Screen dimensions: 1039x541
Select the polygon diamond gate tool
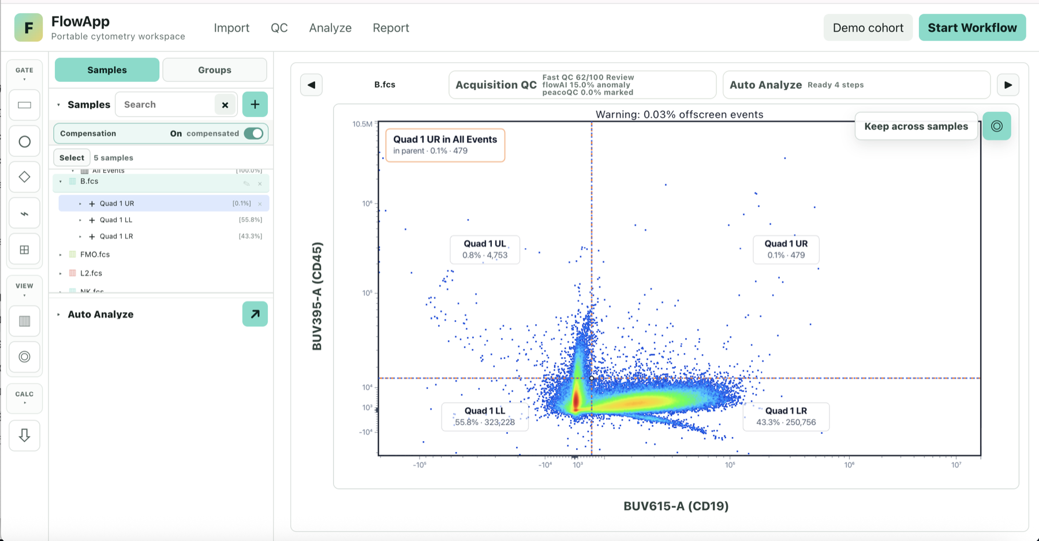coord(24,177)
